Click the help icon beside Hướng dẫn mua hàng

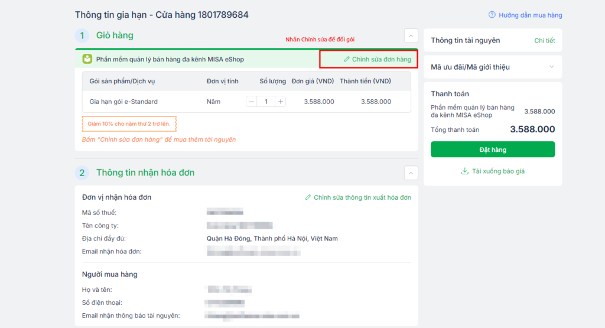click(x=492, y=15)
